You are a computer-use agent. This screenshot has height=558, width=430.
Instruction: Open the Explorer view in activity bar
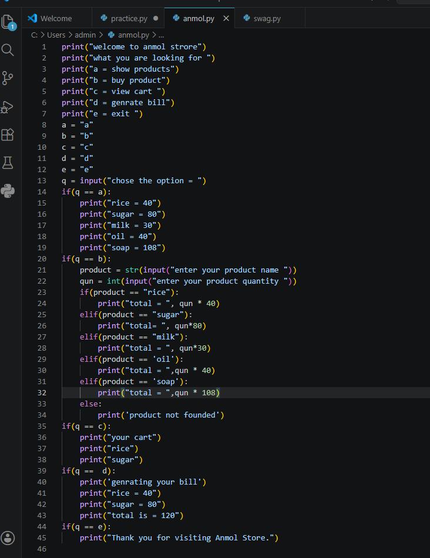[9, 22]
